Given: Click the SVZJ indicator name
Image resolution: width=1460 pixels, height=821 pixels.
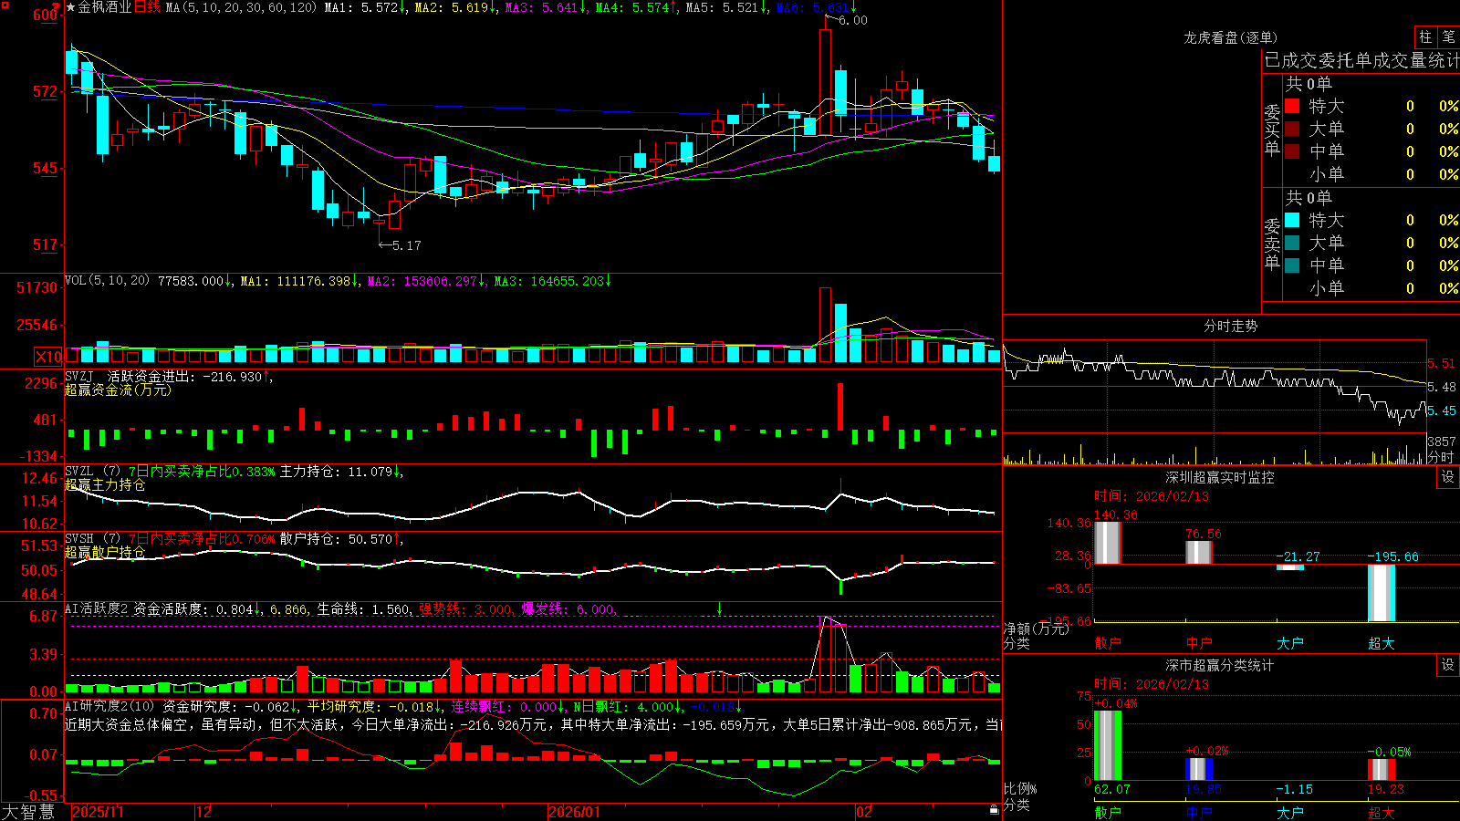Looking at the screenshot, I should point(79,376).
